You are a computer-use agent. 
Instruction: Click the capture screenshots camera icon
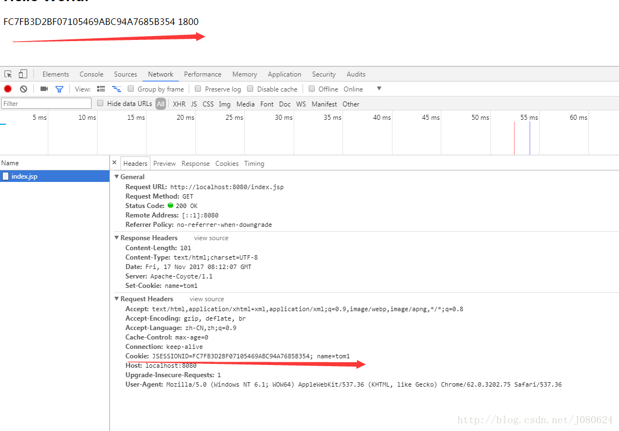point(44,89)
